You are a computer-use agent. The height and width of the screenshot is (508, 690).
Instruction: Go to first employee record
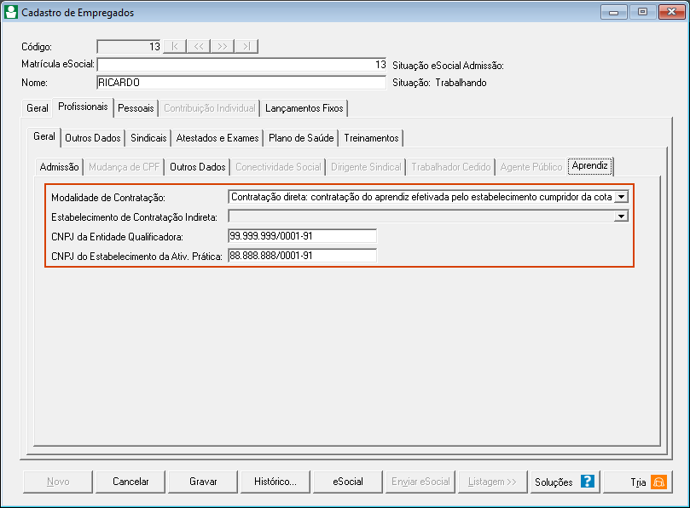point(175,46)
